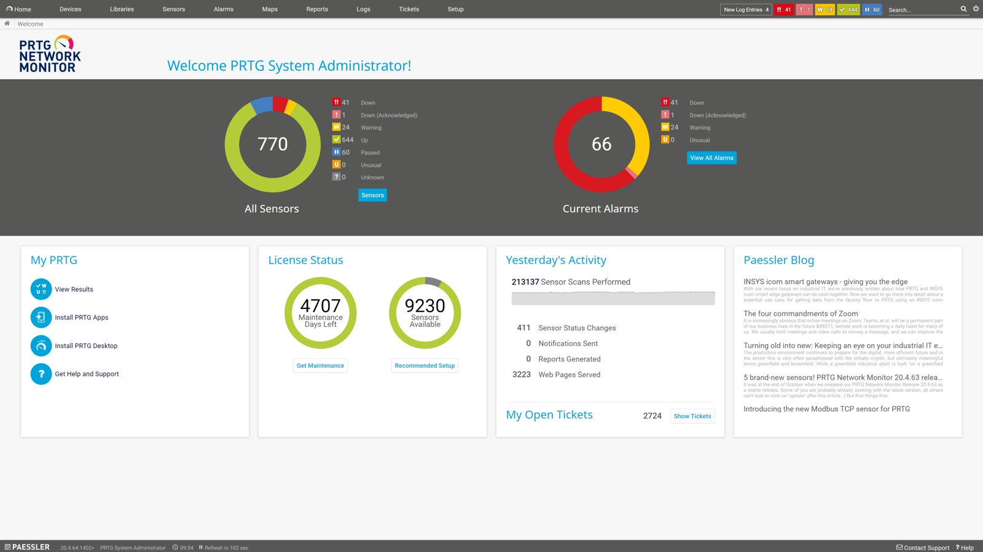Click the Warning icon in Current Alarms legend
The height and width of the screenshot is (552, 983).
pyautogui.click(x=665, y=127)
